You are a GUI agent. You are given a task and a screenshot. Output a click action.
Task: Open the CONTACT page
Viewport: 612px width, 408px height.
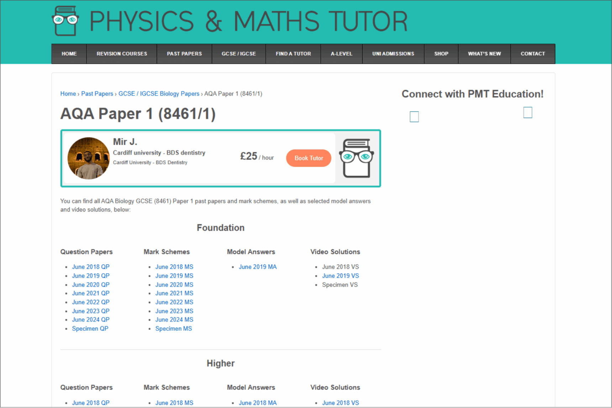click(533, 54)
